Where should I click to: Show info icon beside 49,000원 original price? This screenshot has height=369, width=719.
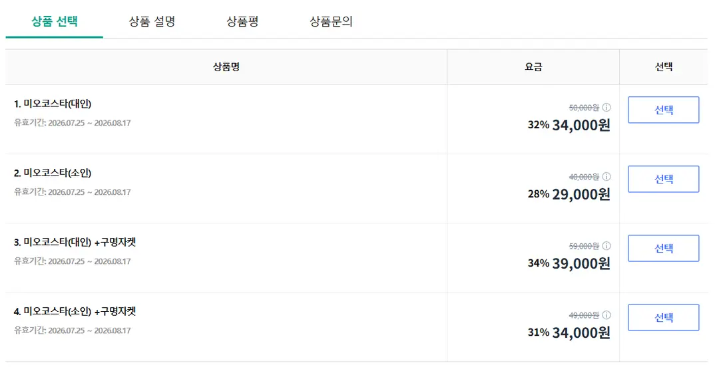point(606,315)
